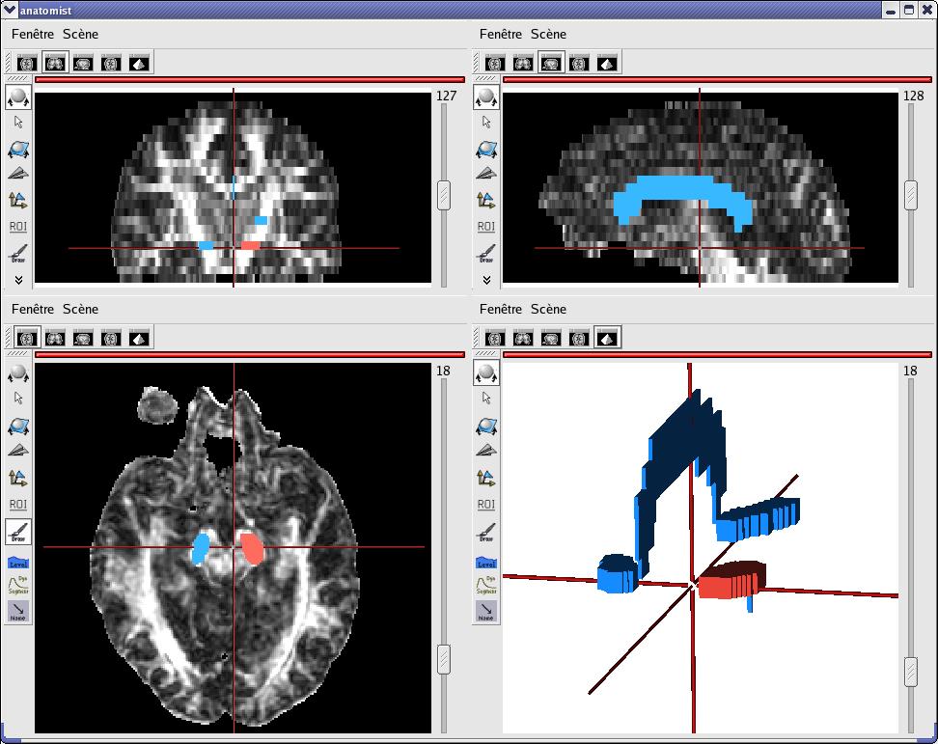Select the None arrow tool in the axial view

(18, 610)
